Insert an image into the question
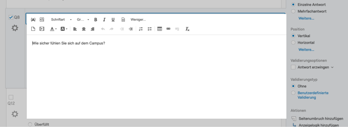This screenshot has height=127, width=348. click(x=42, y=20)
